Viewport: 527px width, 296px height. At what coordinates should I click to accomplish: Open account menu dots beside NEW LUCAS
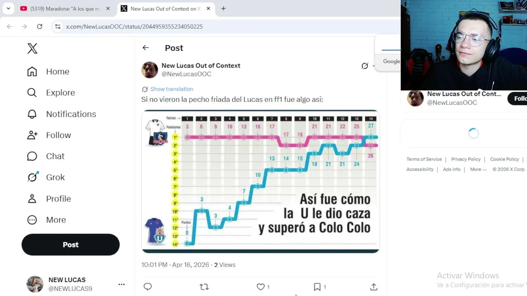pos(121,284)
